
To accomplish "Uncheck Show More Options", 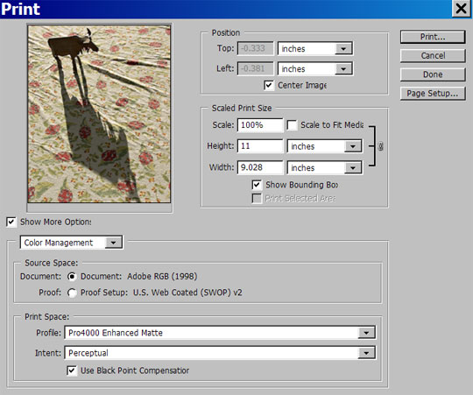I will pos(11,222).
